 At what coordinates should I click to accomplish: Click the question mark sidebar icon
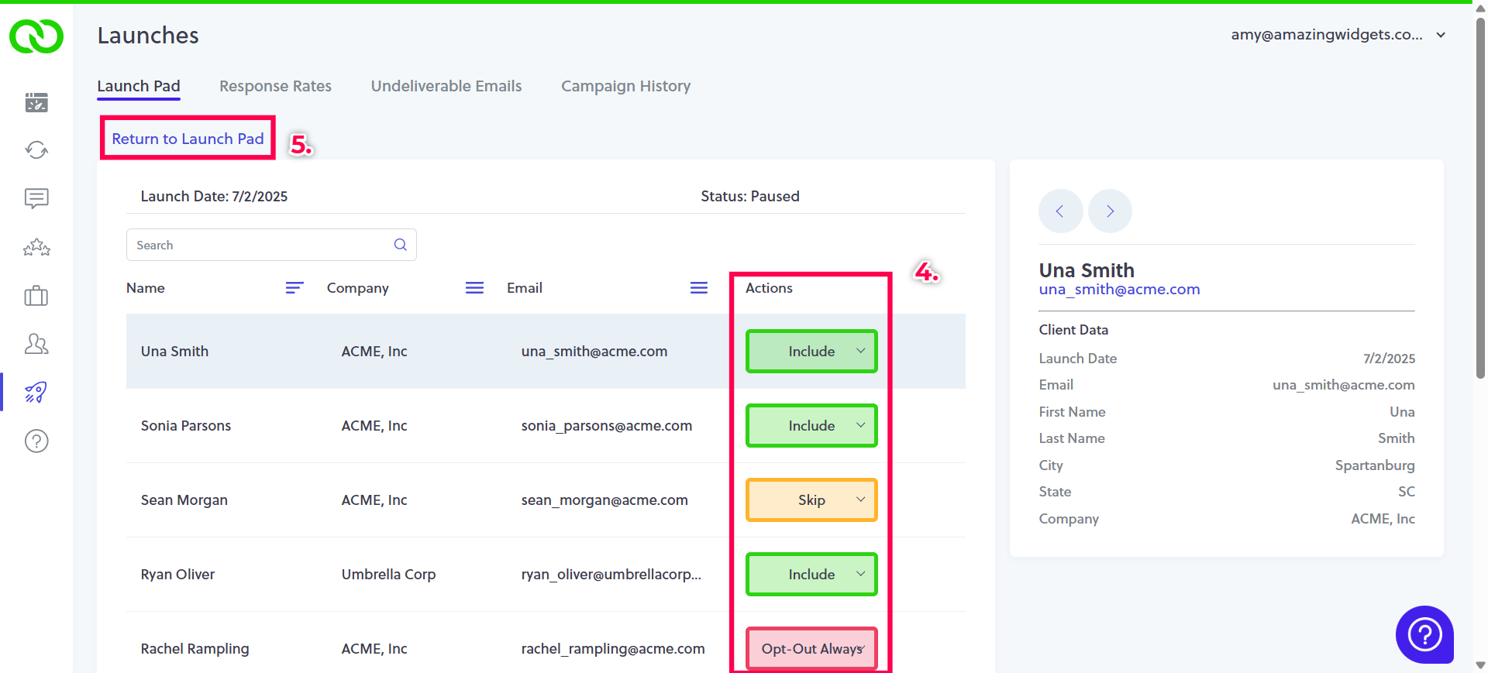(x=36, y=441)
